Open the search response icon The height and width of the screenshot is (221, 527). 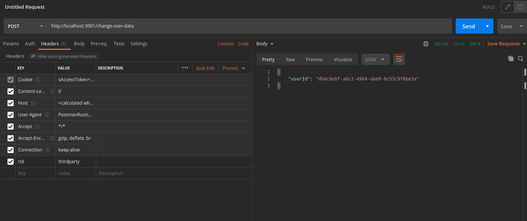(x=521, y=59)
